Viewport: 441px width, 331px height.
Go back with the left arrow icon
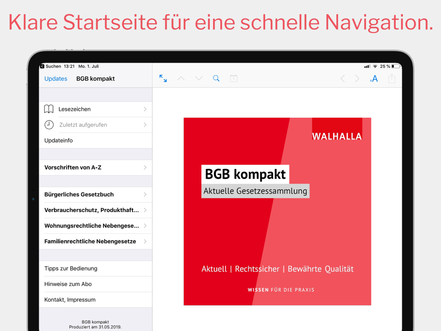pos(343,79)
